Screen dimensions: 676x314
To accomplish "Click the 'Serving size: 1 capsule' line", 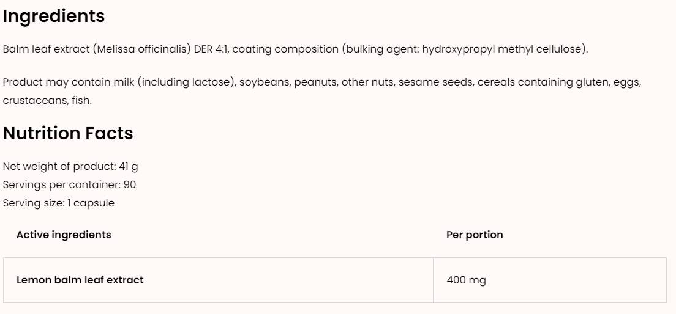I will [x=59, y=203].
